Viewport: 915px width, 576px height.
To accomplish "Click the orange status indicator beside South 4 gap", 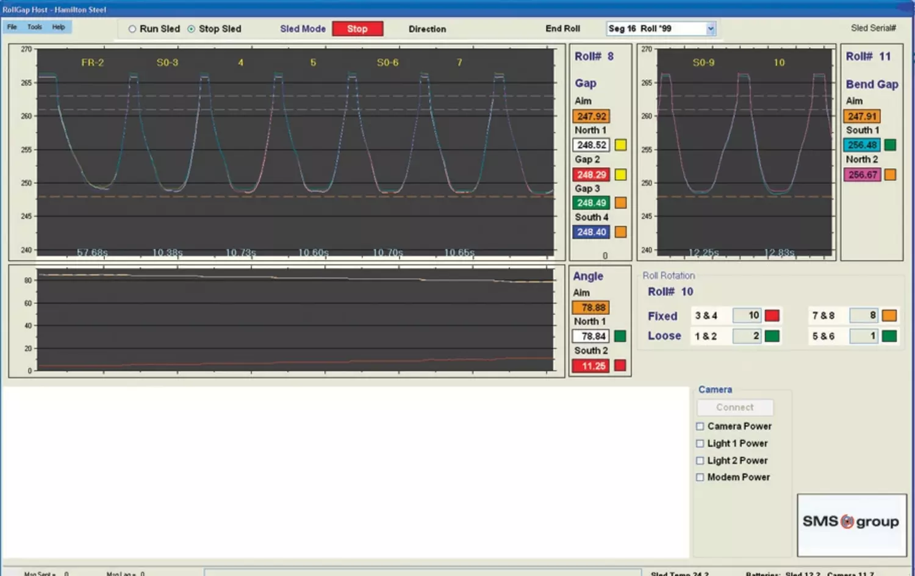I will point(620,232).
